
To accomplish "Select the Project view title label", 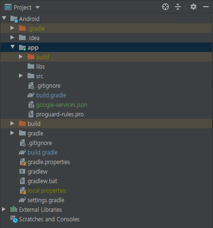I will click(23, 8).
